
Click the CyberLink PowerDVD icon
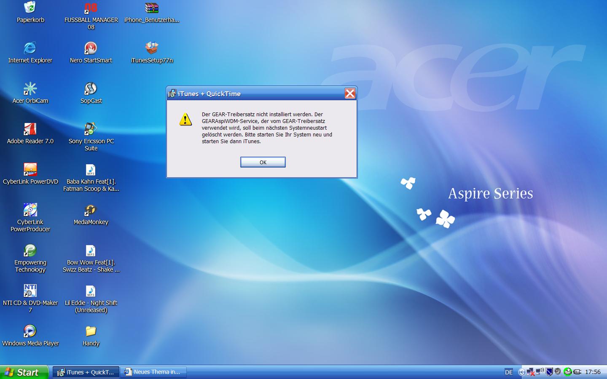30,169
